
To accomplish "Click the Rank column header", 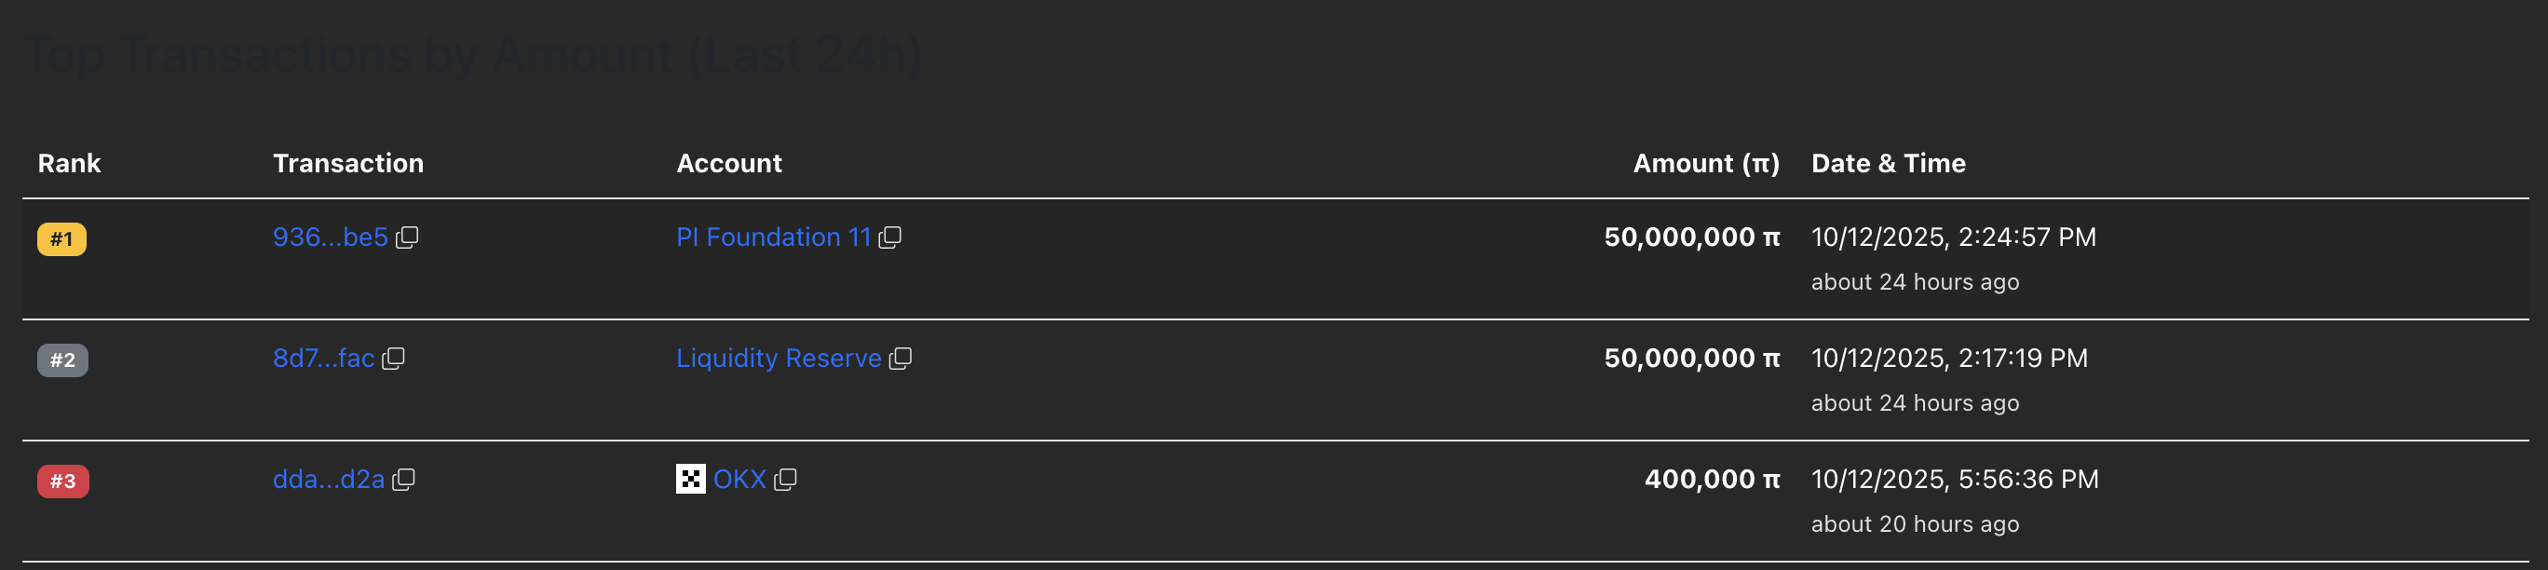I will pos(69,163).
